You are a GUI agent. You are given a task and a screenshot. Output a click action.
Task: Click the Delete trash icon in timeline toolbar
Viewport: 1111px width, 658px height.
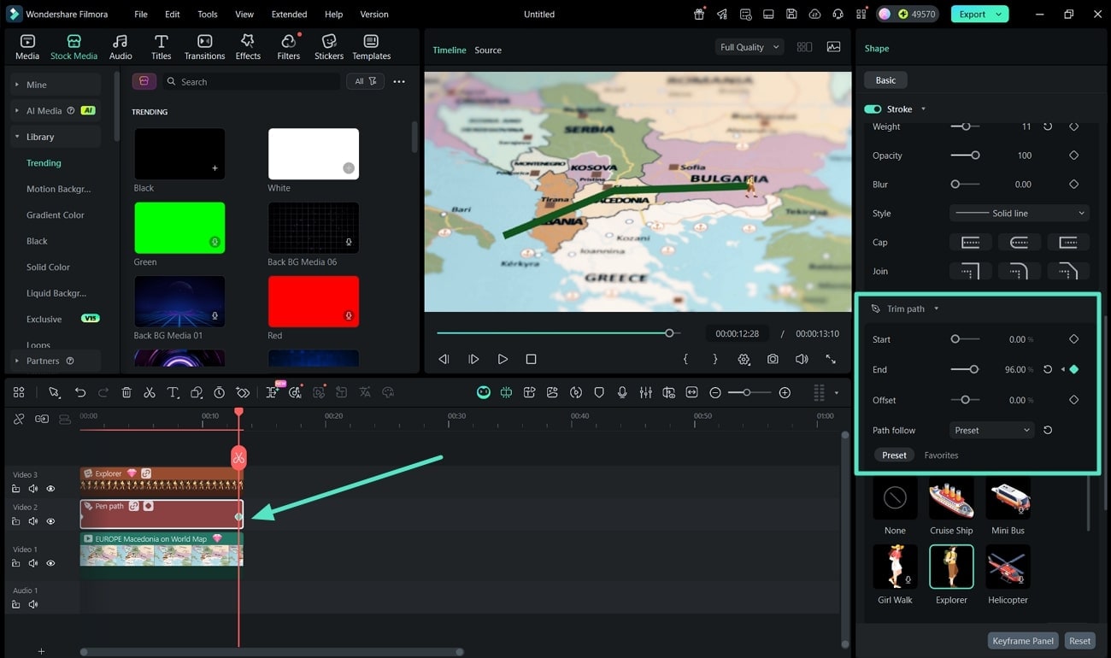[126, 391]
